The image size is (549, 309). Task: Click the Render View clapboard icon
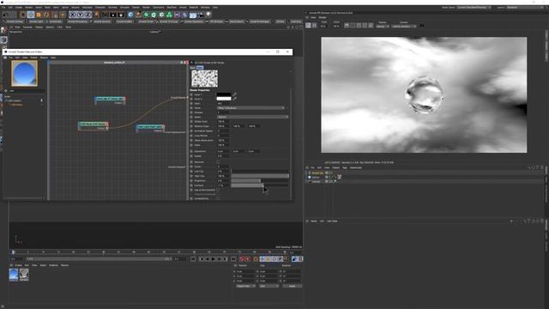[105, 15]
